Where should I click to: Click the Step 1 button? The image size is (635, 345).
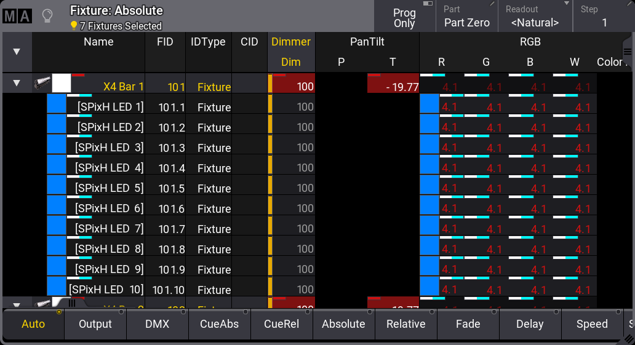pyautogui.click(x=604, y=17)
